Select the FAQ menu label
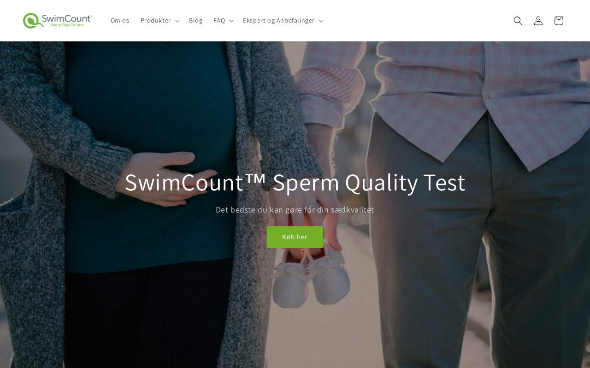 219,21
